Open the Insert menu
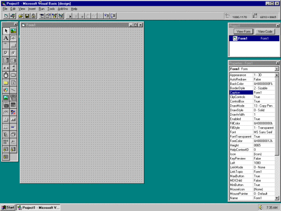 (x=32, y=9)
